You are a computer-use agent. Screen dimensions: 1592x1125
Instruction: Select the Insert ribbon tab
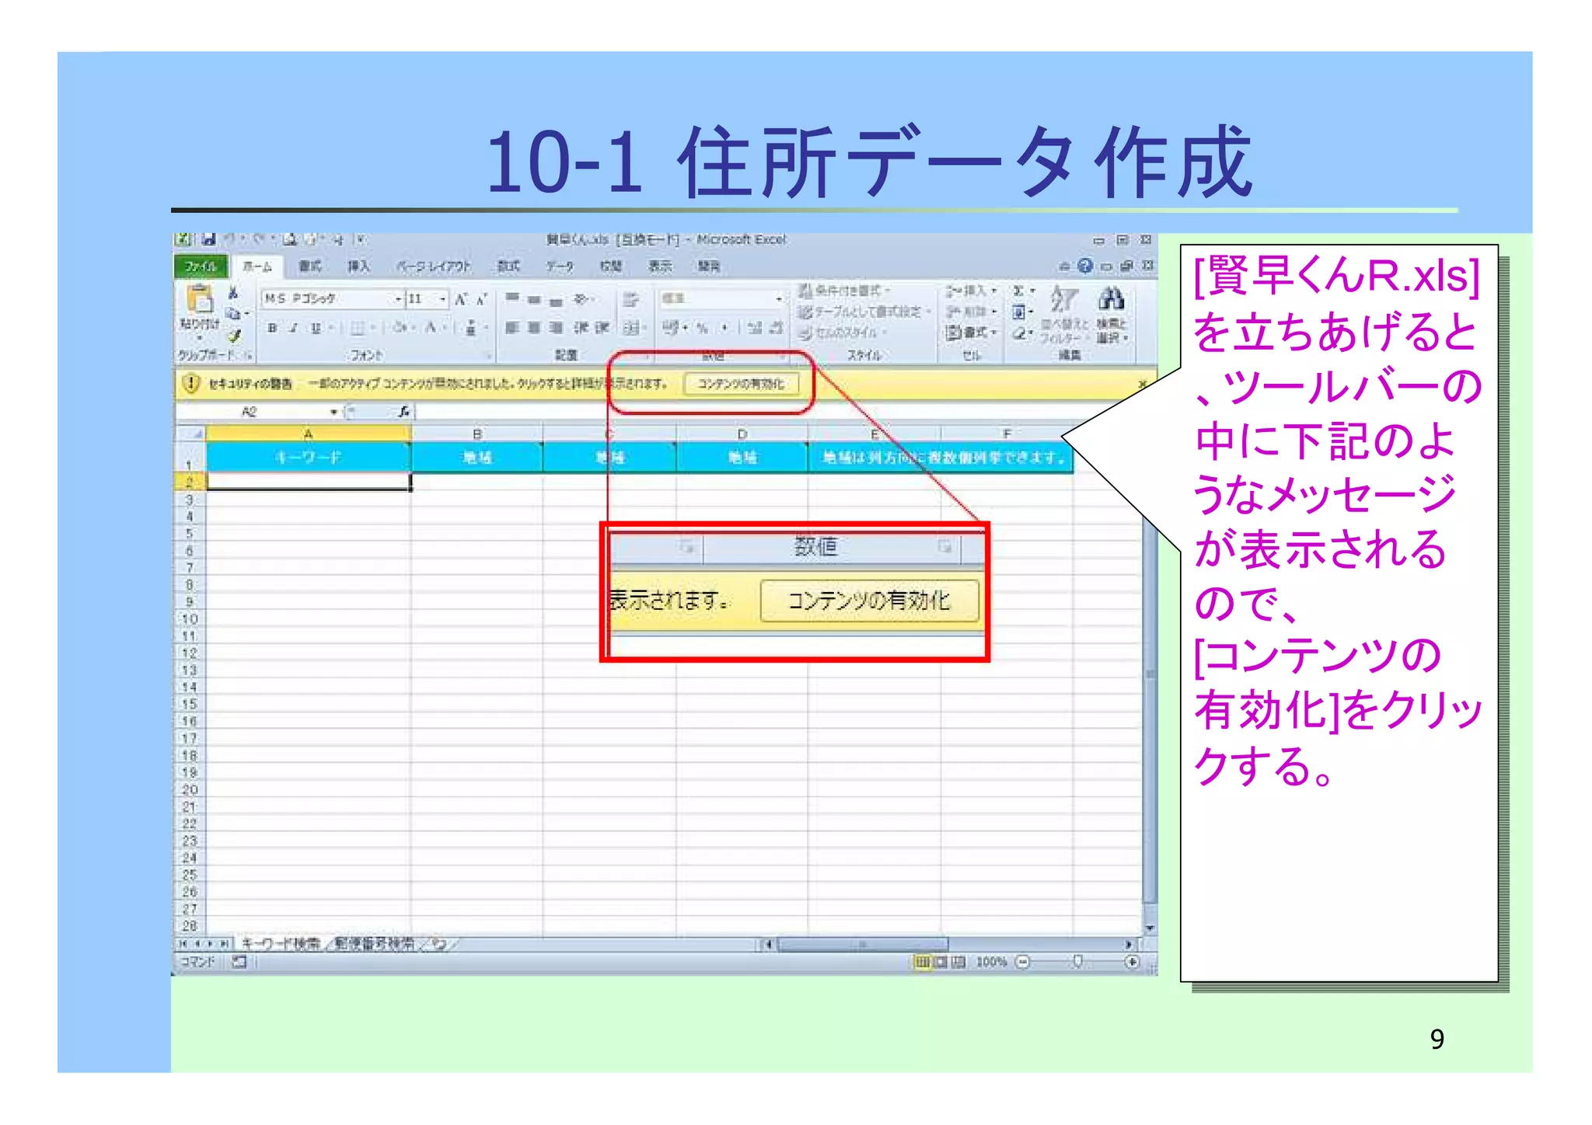coord(358,266)
